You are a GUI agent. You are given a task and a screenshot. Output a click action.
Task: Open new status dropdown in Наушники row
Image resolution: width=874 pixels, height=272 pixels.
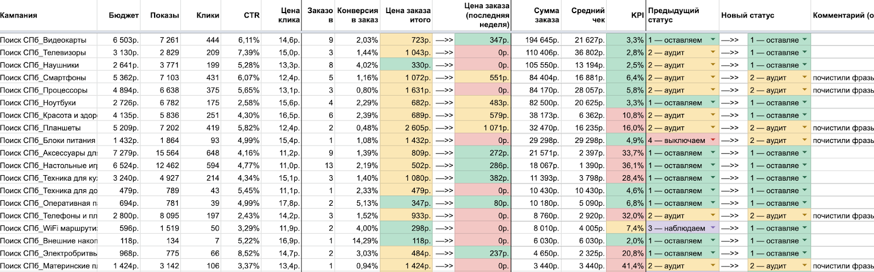[804, 65]
